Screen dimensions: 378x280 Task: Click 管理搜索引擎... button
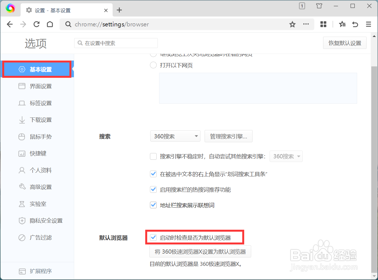(x=229, y=136)
